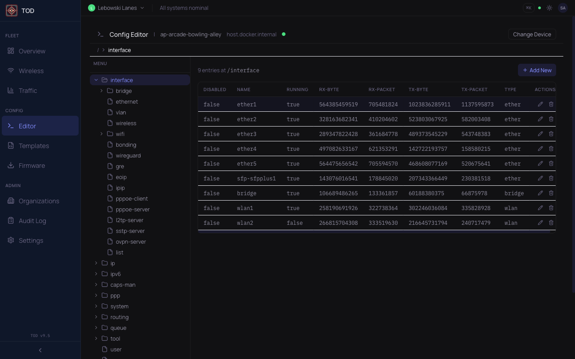Toggle the disabled value for ether1 row
Screen dimensions: 575x359
point(211,104)
